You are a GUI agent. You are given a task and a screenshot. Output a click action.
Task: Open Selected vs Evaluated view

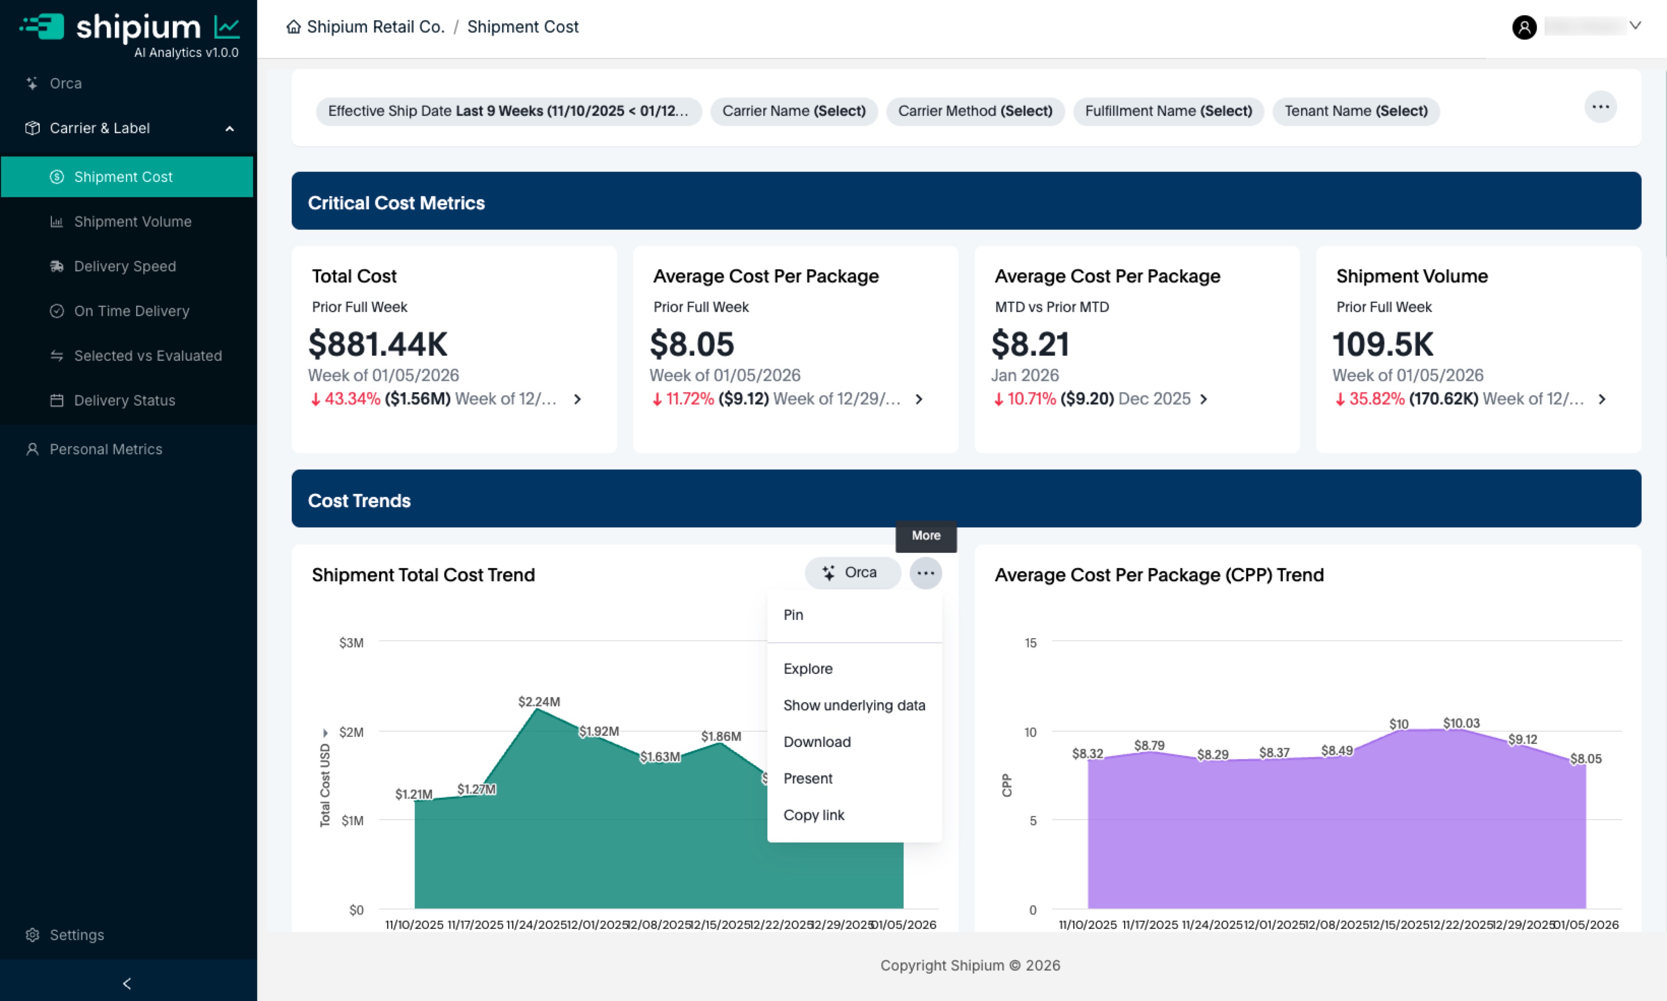[x=147, y=356]
